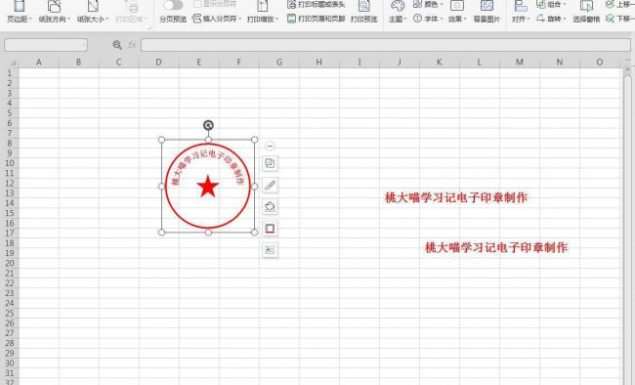Click the paint bucket fill icon beside stamp
The height and width of the screenshot is (385, 635).
click(x=270, y=207)
